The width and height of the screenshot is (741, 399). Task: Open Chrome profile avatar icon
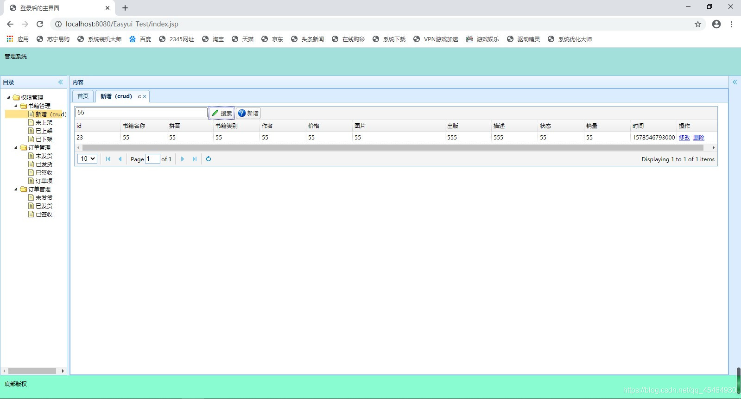click(x=716, y=24)
